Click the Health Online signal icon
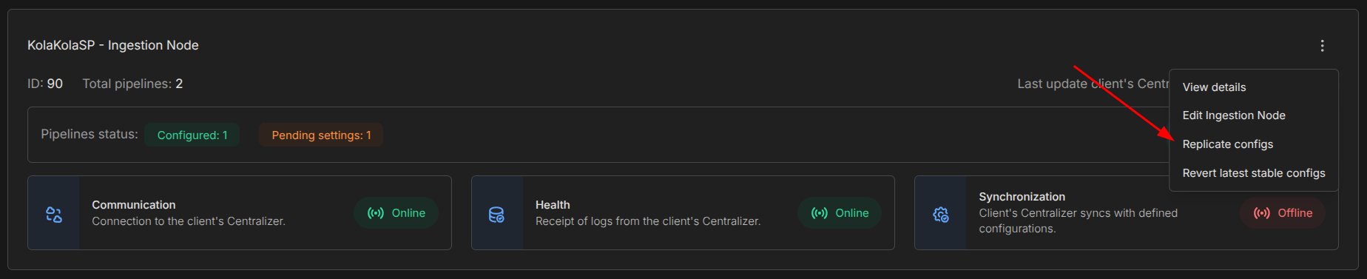This screenshot has height=279, width=1367. (819, 213)
